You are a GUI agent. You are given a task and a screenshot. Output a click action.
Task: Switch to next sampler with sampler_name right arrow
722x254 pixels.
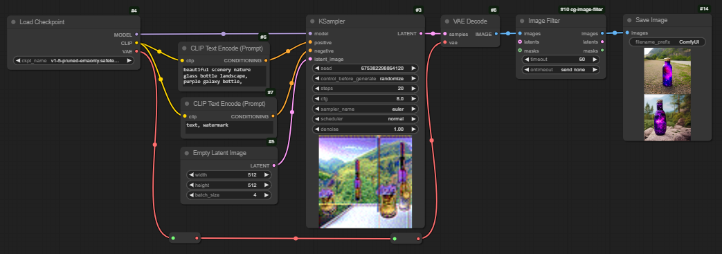click(x=414, y=109)
